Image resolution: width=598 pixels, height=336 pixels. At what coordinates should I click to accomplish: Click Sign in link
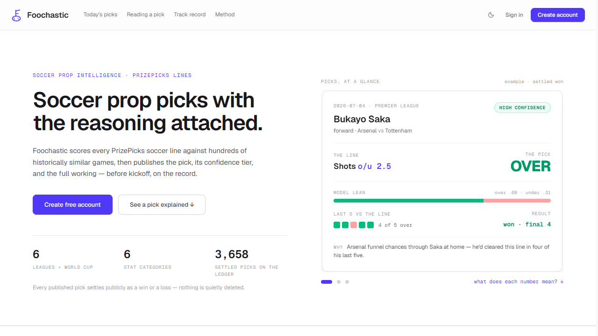[x=514, y=15]
